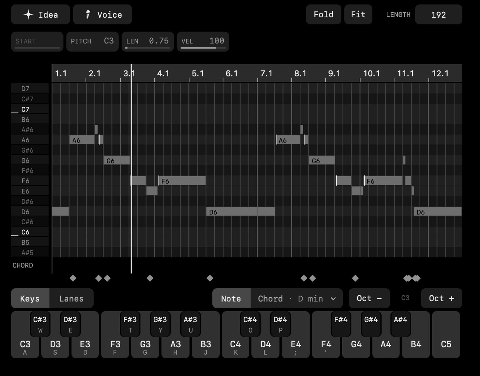Screen dimensions: 480x376
Task: Click the diamond marker below bar 5
Action: (x=210, y=278)
